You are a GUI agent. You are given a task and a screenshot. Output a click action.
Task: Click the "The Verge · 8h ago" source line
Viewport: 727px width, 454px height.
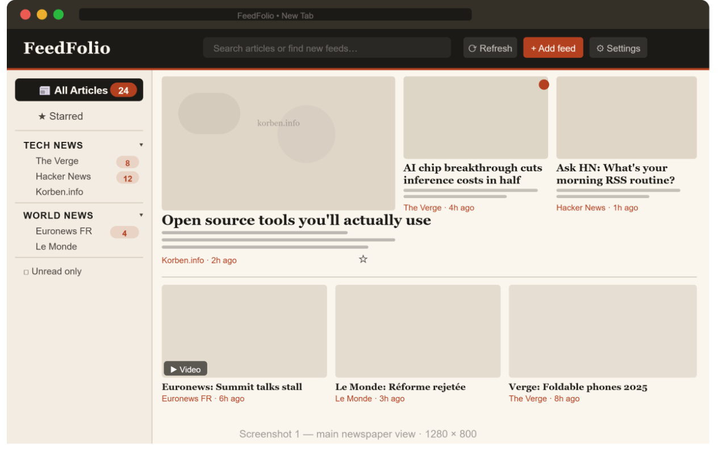point(544,399)
